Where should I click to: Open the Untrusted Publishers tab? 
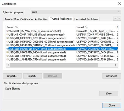point(86,19)
